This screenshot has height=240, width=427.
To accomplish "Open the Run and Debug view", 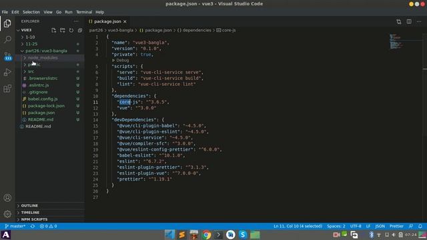I will click(7, 73).
